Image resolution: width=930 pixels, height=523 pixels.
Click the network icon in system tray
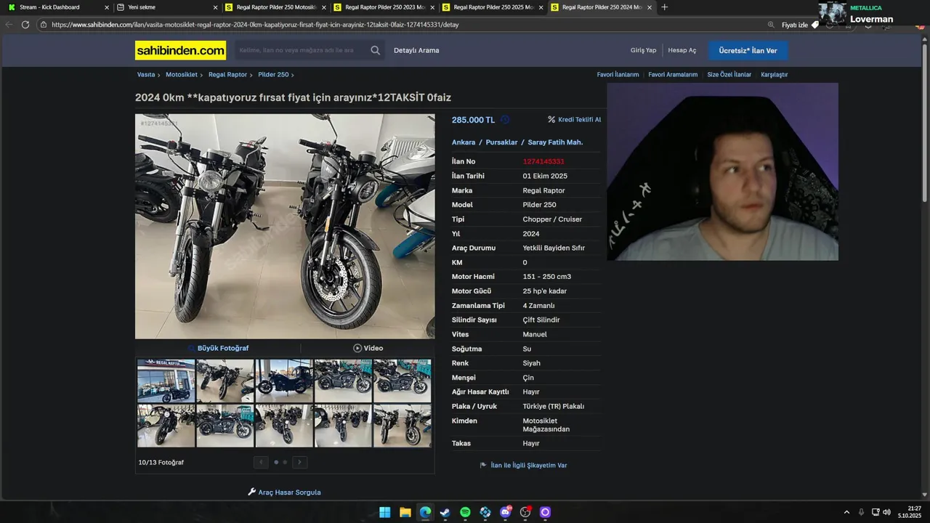pyautogui.click(x=876, y=512)
